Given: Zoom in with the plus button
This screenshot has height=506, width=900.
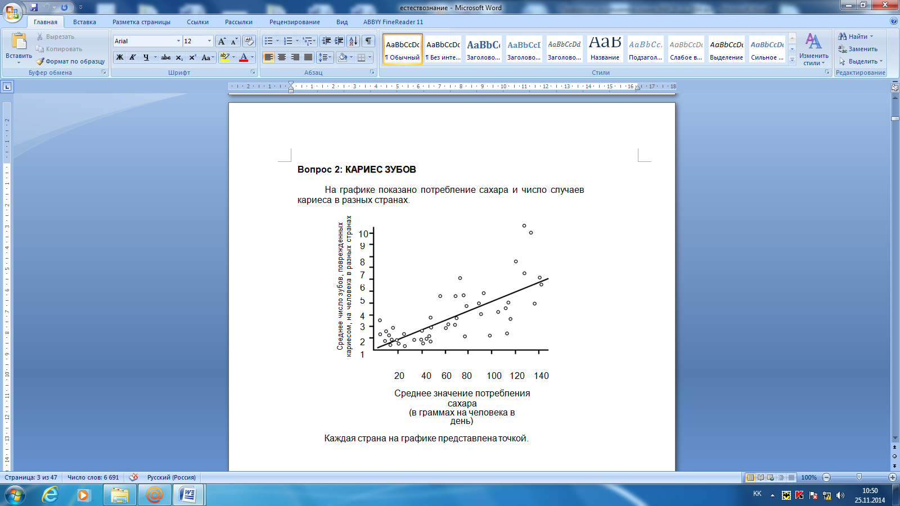Looking at the screenshot, I should (x=892, y=477).
